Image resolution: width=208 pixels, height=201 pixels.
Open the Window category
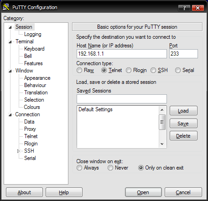tap(24, 71)
